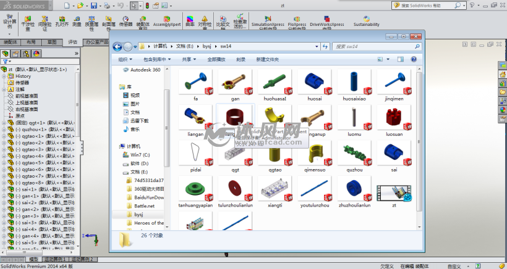Expand the qgt<1> component node

point(4,123)
